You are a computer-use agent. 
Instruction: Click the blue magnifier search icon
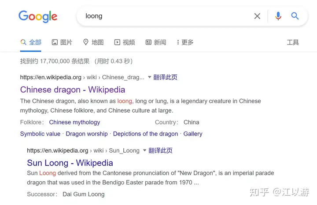pos(295,16)
